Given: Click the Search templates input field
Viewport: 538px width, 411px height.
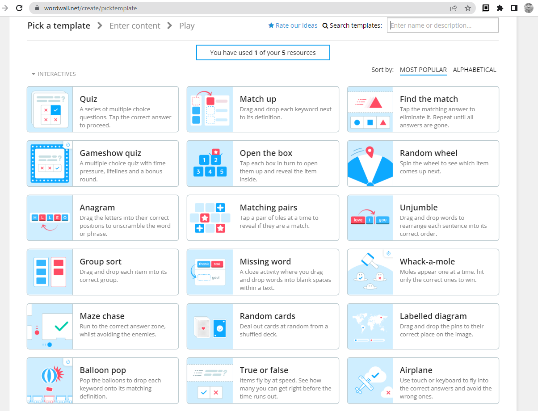Looking at the screenshot, I should [442, 25].
